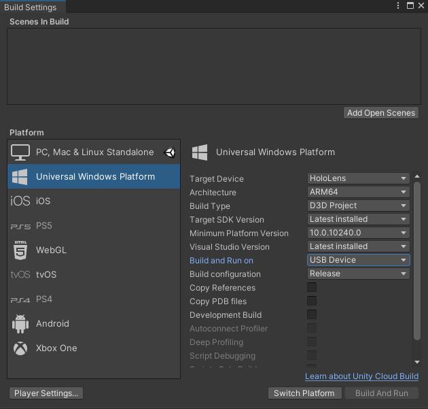Screen dimensions: 428x409
Task: Open the Learn about Unity Cloud Build link
Action: pos(361,376)
